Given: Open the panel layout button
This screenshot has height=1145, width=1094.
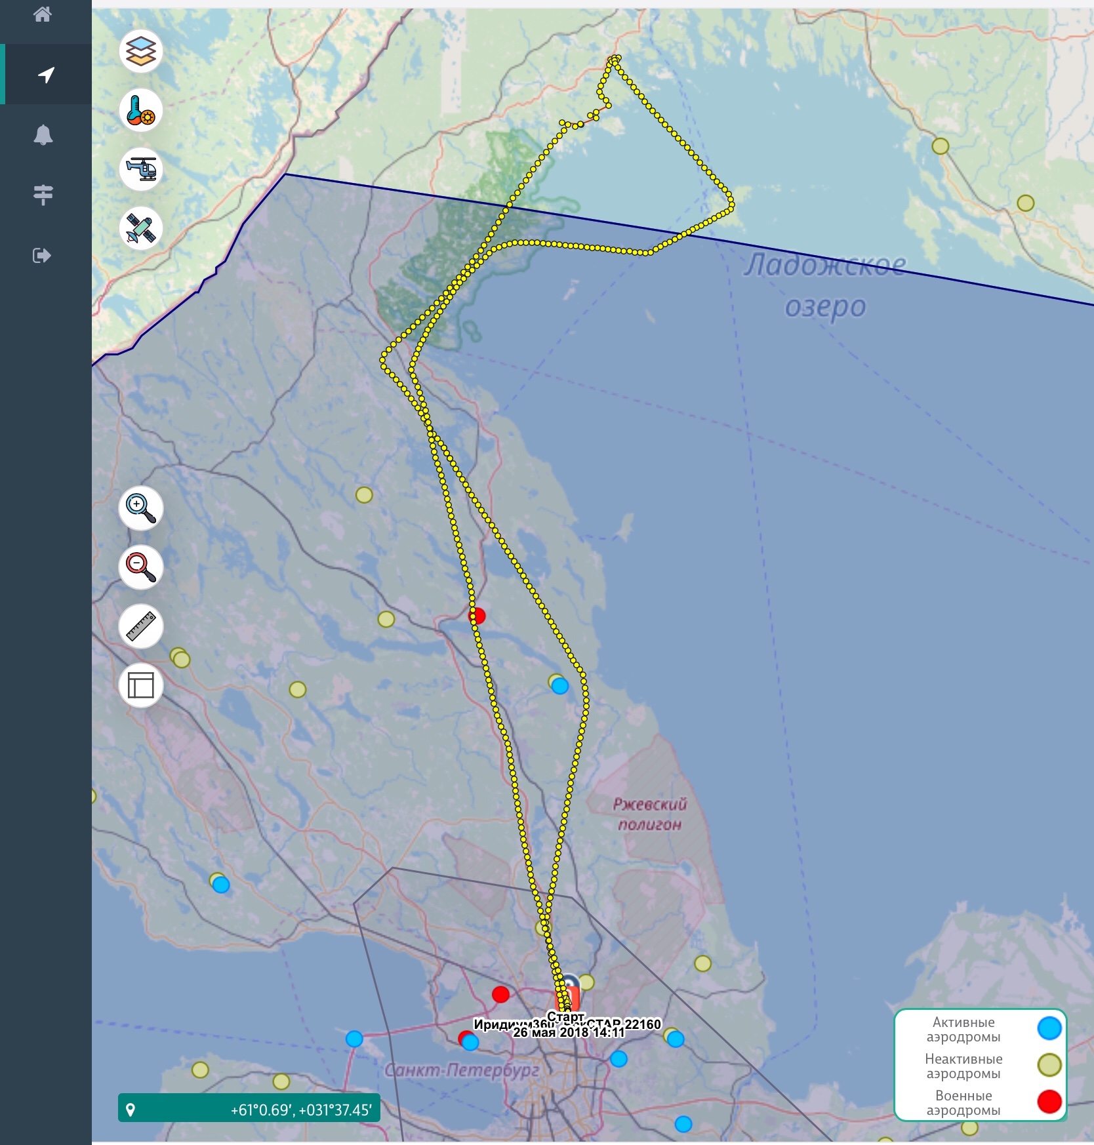Looking at the screenshot, I should (x=141, y=685).
